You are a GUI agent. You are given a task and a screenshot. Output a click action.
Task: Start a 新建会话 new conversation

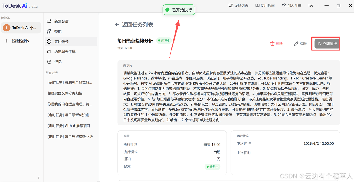tap(71, 21)
